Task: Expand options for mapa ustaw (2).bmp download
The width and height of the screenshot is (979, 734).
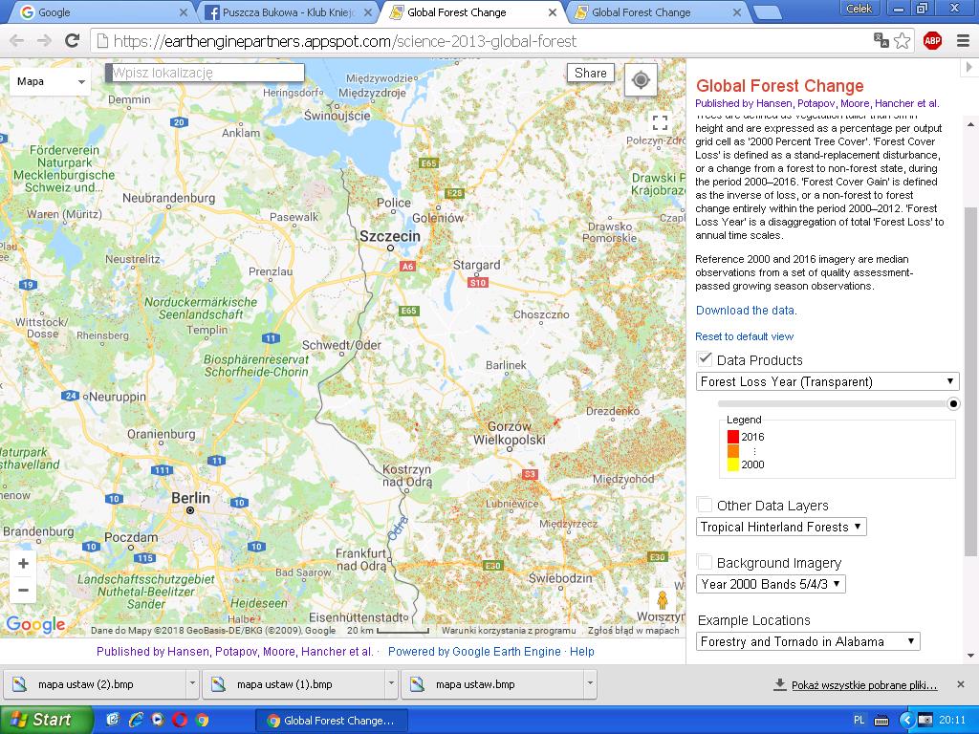Action: (192, 684)
